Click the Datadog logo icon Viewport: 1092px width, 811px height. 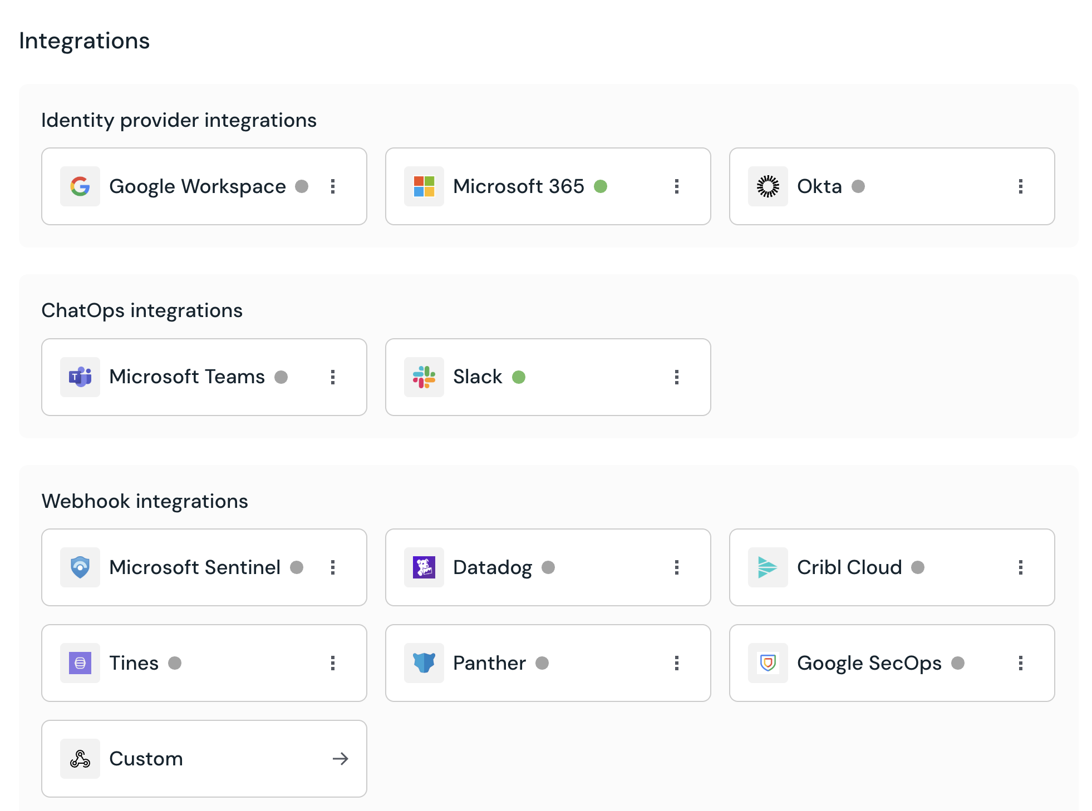point(424,567)
